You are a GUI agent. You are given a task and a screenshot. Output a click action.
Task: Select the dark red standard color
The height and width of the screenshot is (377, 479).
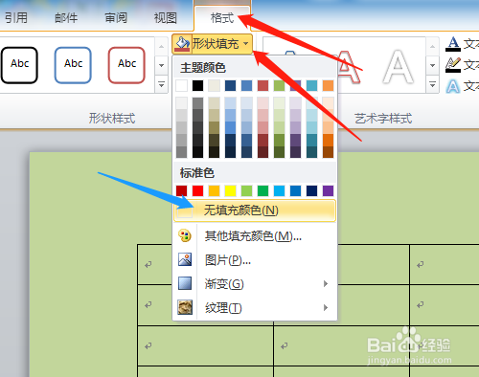click(x=181, y=190)
